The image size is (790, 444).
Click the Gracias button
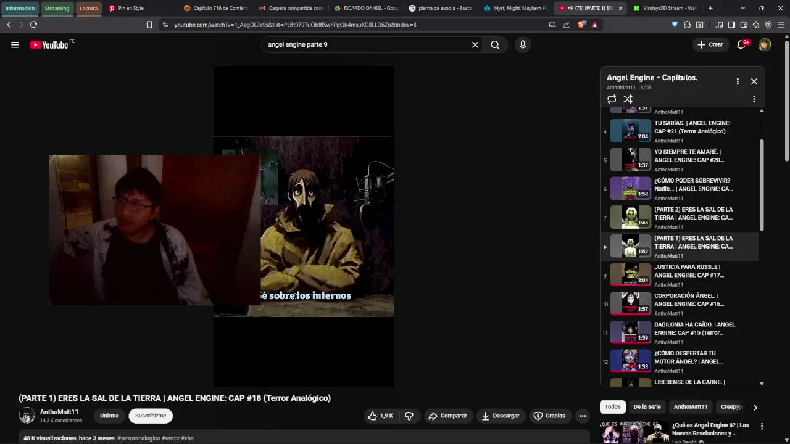pos(549,416)
